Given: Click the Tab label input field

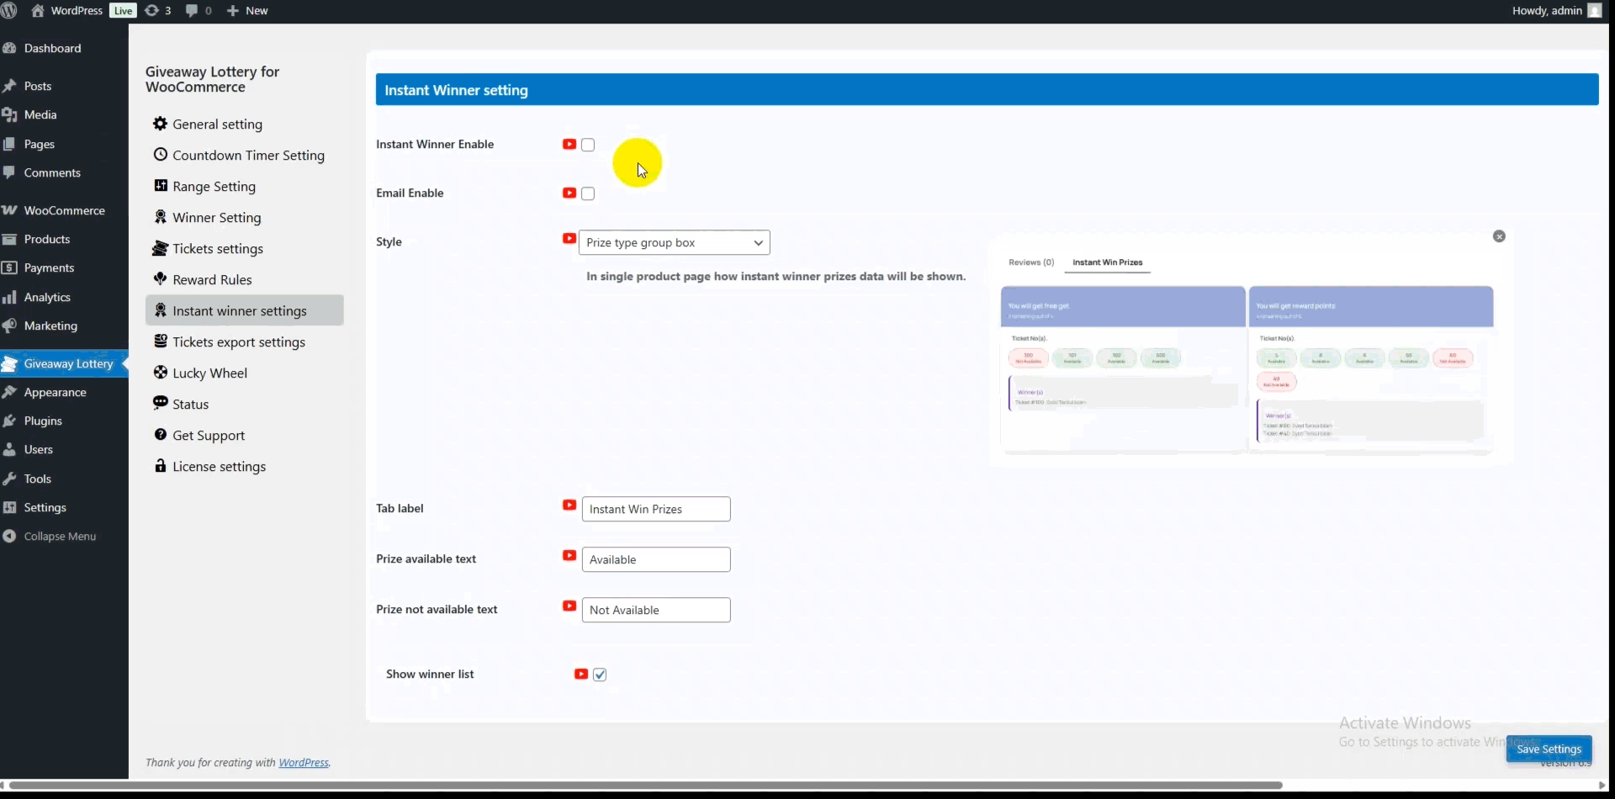Looking at the screenshot, I should [656, 510].
